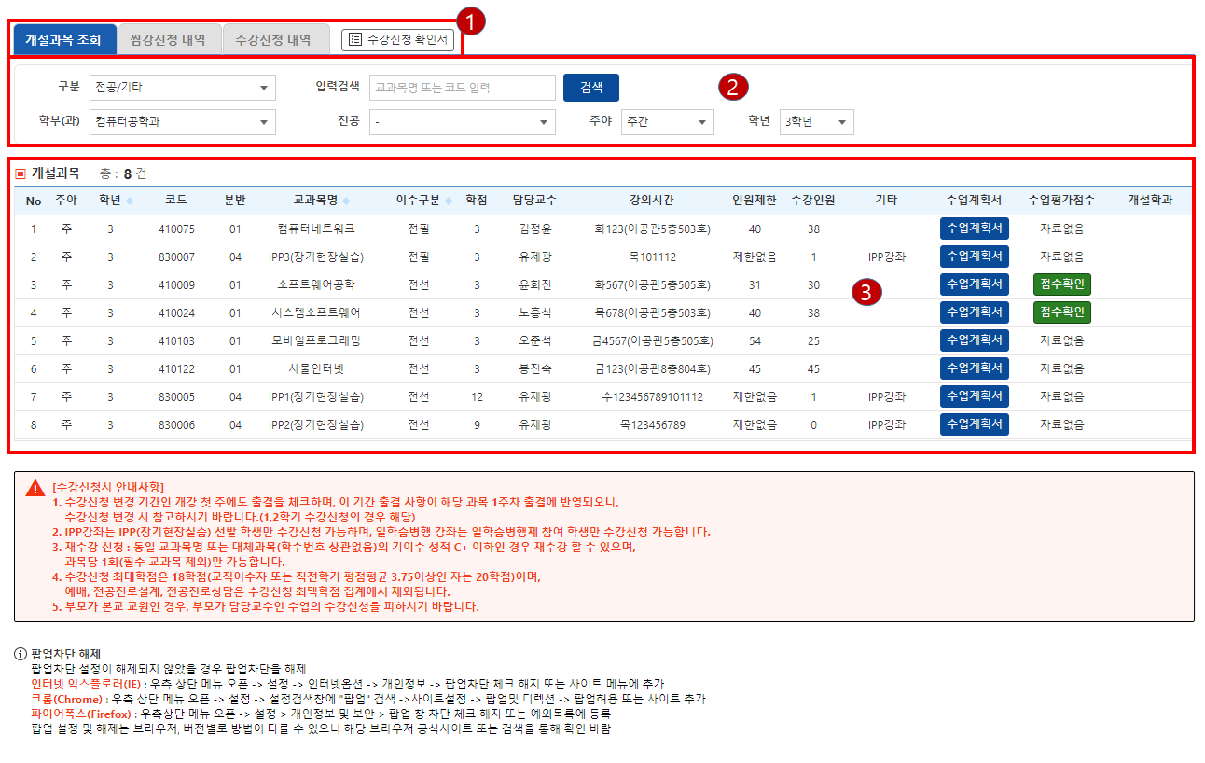Open 수업계획서 for 컴퓨터네트워크

974,229
